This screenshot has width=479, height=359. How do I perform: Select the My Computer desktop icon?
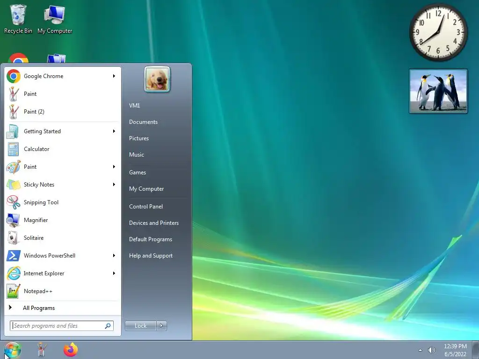tap(55, 19)
